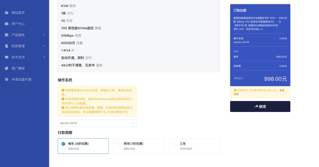Click the pie chart icon beside 推广赚钱
This screenshot has height=167, width=319.
6,68
